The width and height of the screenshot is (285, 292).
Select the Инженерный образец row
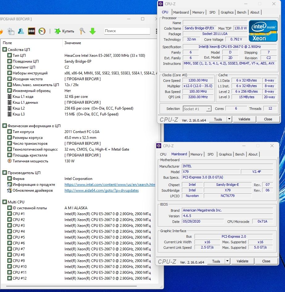pyautogui.click(x=79, y=91)
